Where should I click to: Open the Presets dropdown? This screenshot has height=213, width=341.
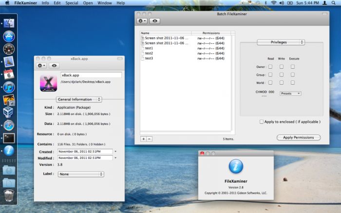(290, 93)
